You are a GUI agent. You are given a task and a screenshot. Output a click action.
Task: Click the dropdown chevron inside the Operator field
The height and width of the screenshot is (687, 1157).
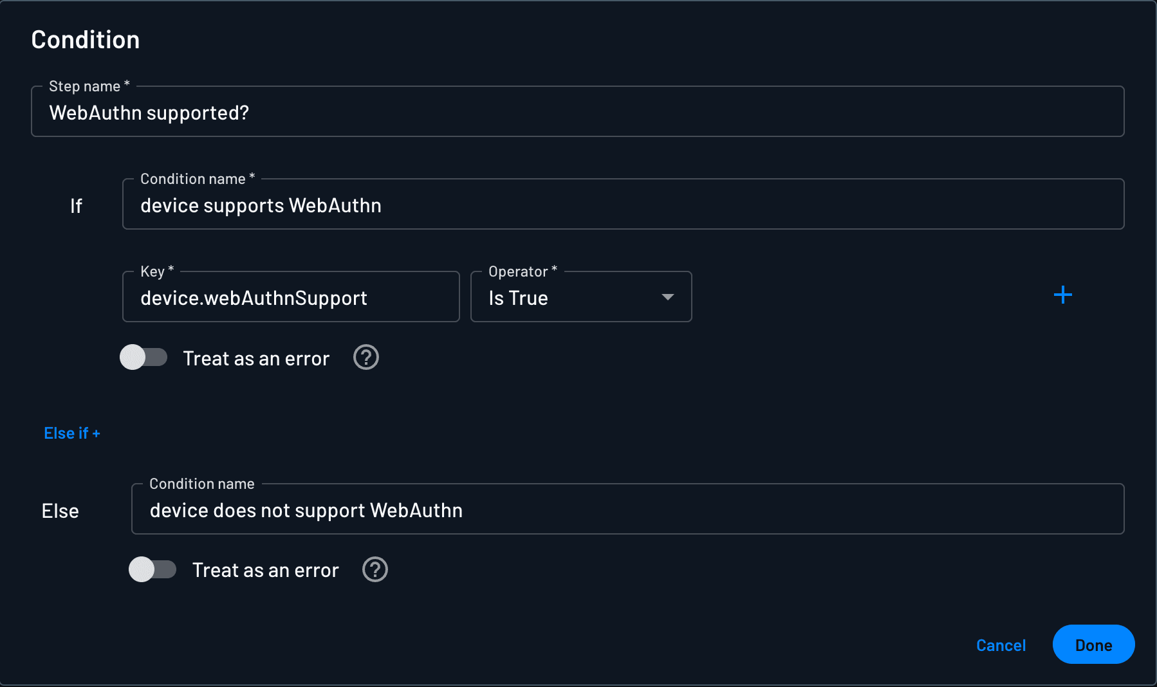click(x=668, y=297)
